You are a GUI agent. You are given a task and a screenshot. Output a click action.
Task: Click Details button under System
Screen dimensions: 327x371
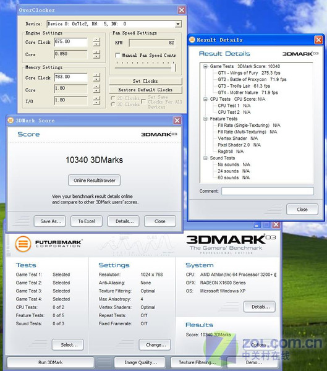click(260, 307)
